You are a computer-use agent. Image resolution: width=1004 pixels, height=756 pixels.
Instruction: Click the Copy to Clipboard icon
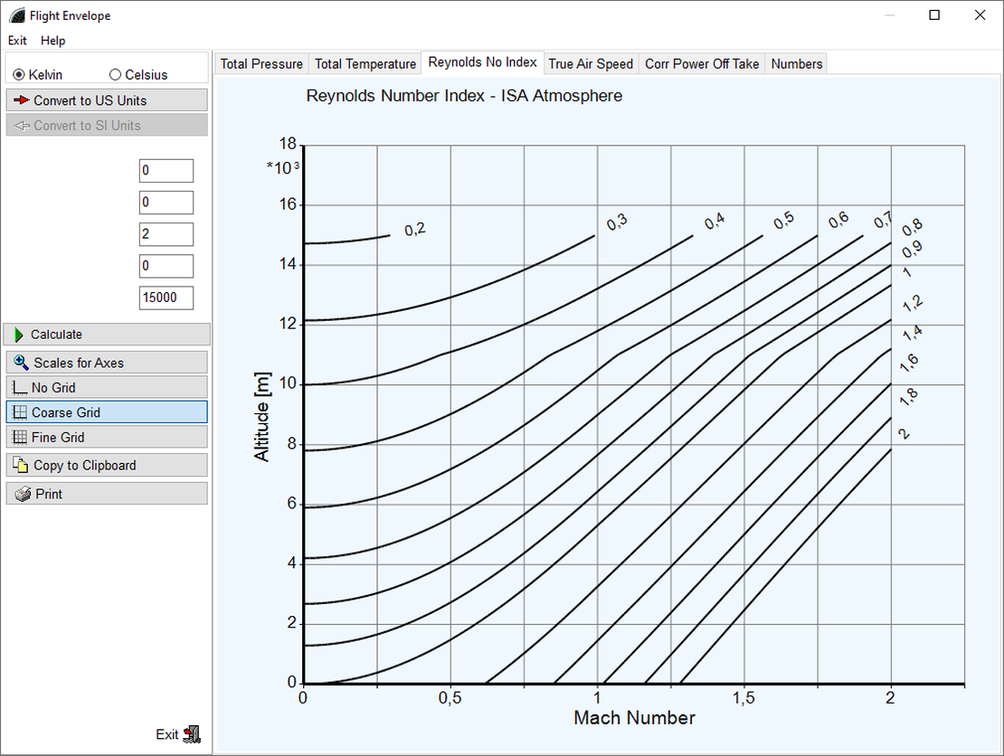(x=21, y=466)
